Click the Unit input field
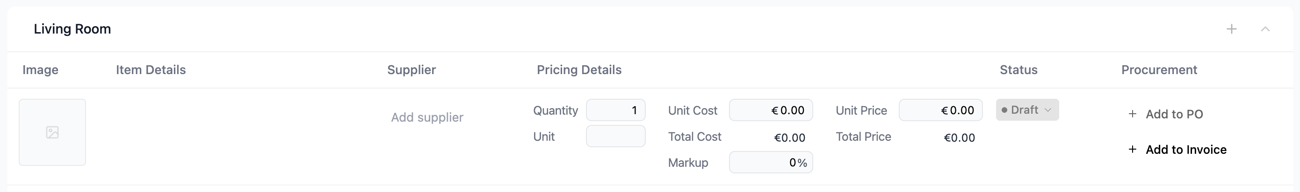Image resolution: width=1300 pixels, height=192 pixels. [616, 136]
